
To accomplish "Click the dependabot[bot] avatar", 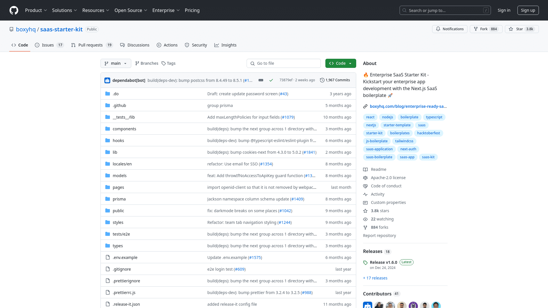I will pyautogui.click(x=107, y=80).
